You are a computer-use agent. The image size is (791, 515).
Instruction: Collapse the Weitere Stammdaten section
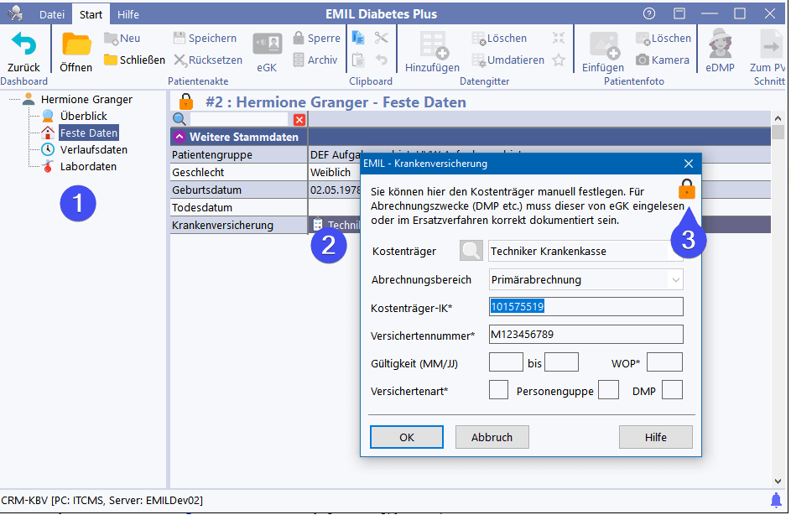pos(179,137)
